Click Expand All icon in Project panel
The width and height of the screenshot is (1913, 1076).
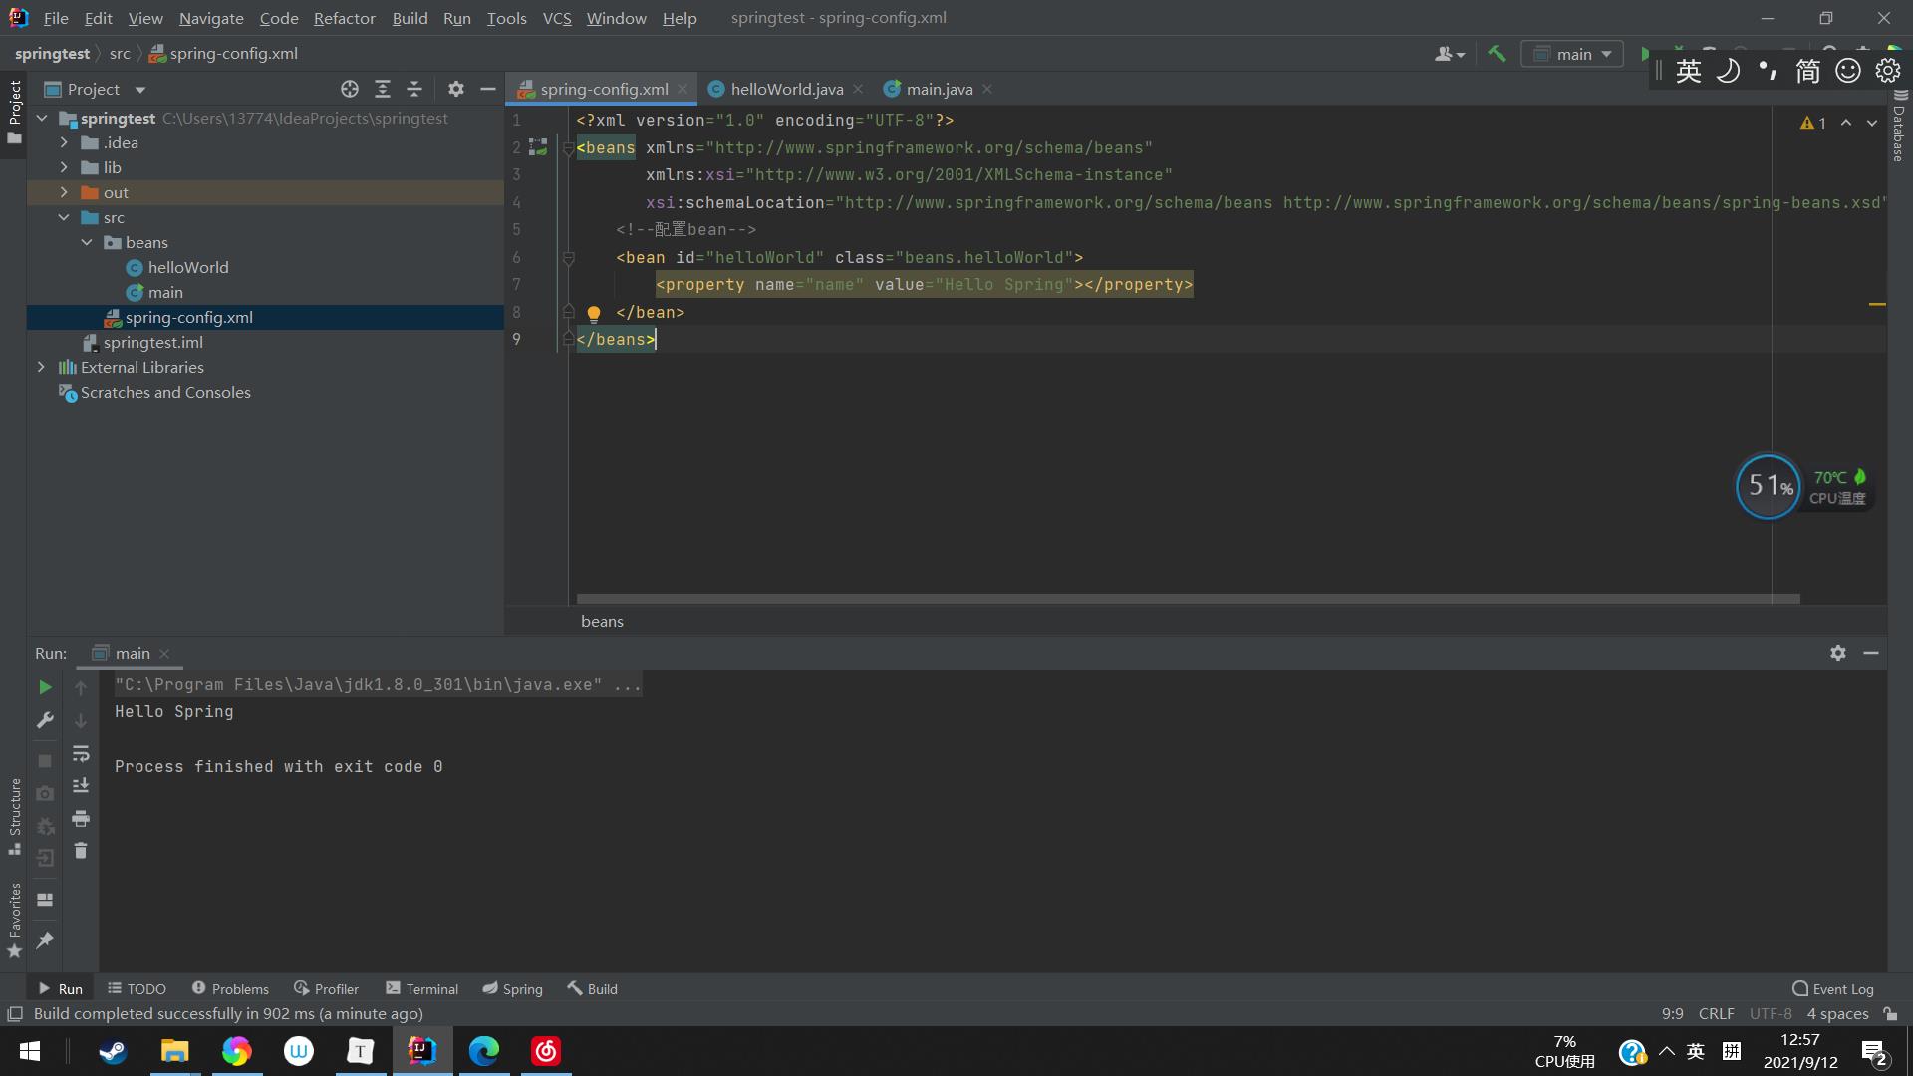tap(383, 89)
